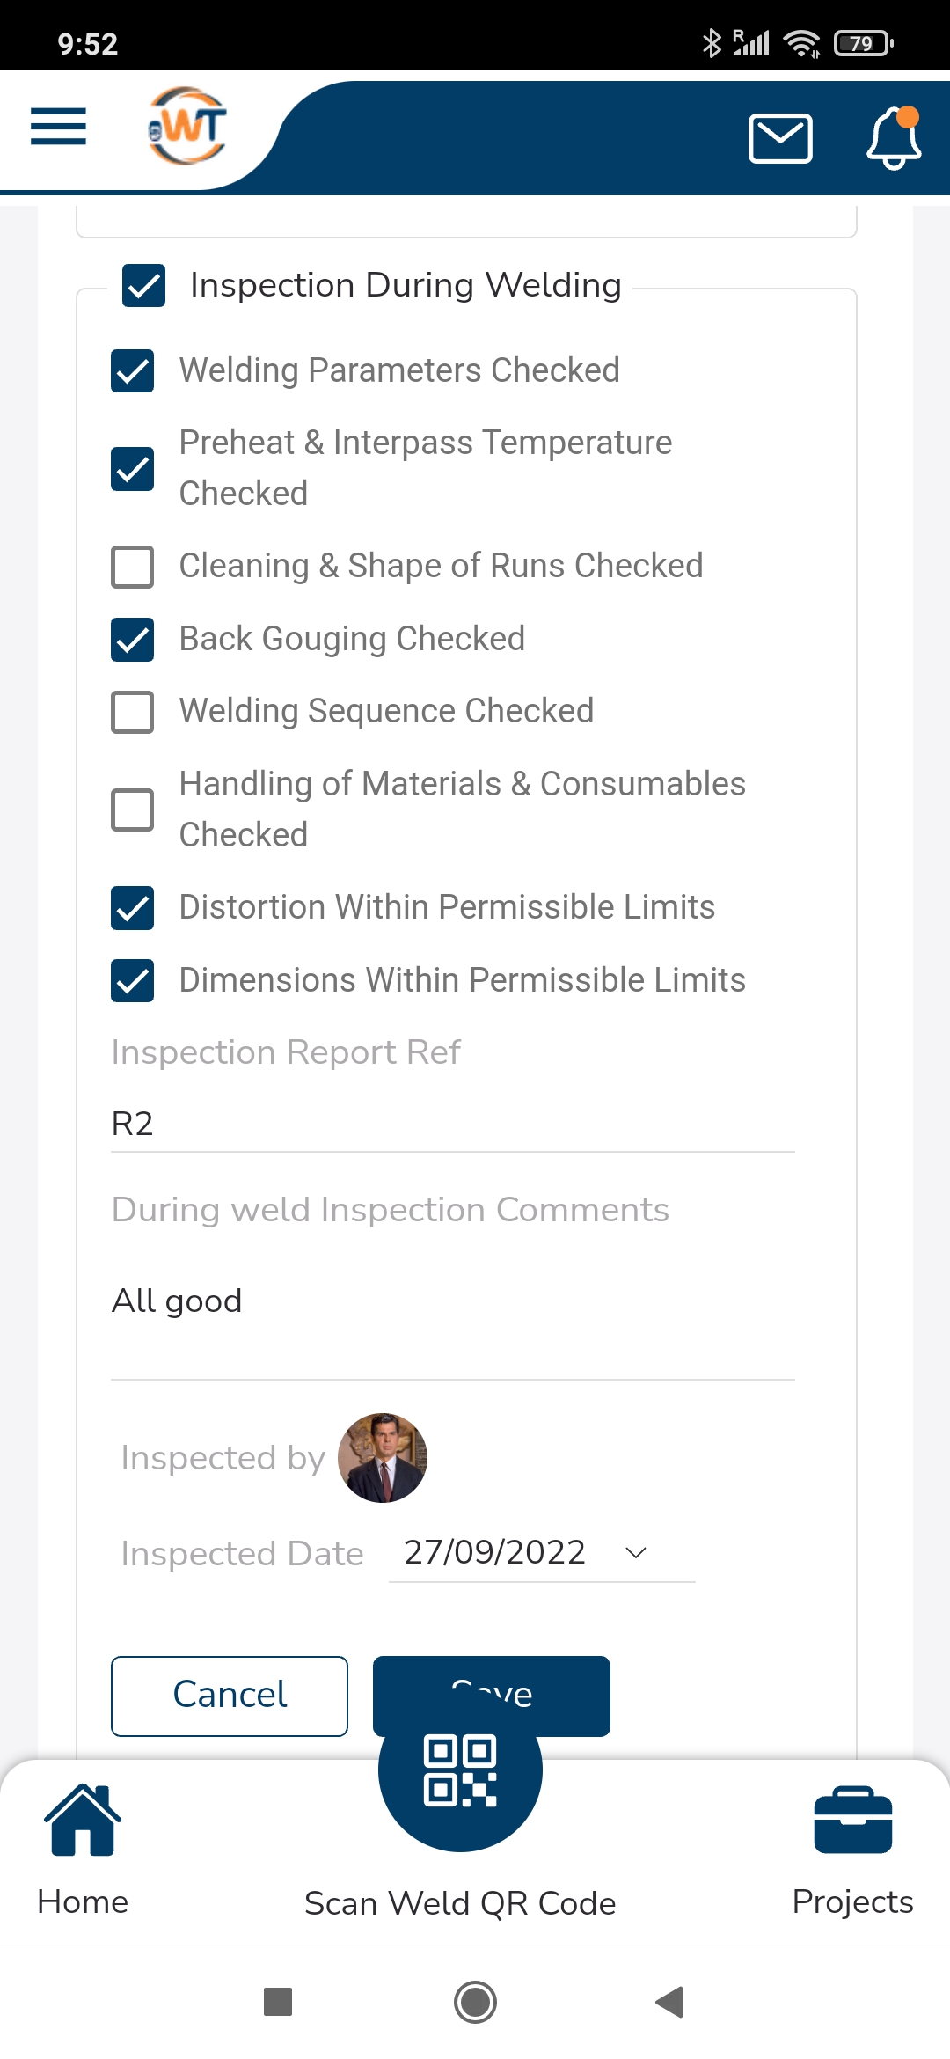
Task: Tap the WT app logo
Action: coord(187,126)
